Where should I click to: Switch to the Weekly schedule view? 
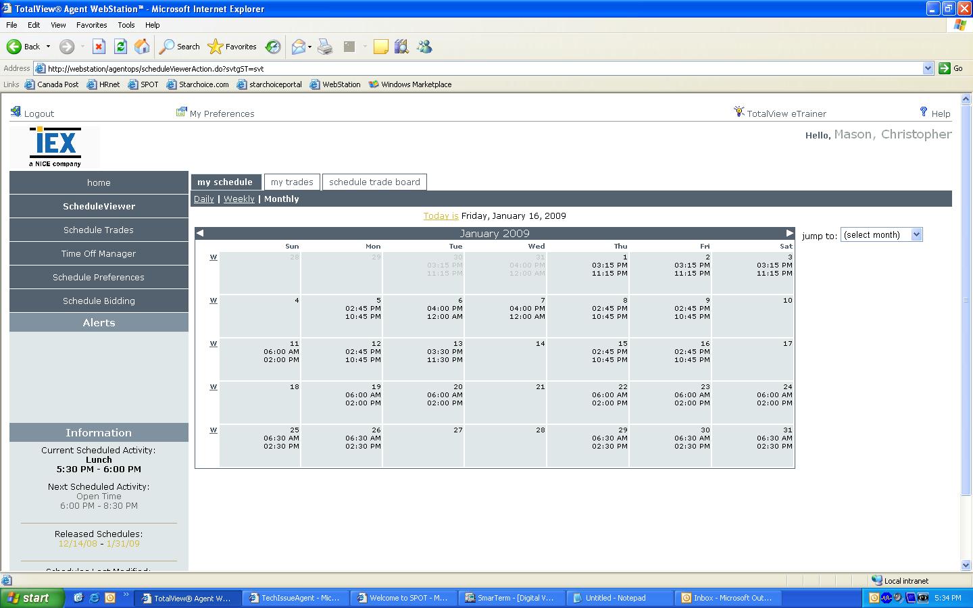tap(239, 199)
